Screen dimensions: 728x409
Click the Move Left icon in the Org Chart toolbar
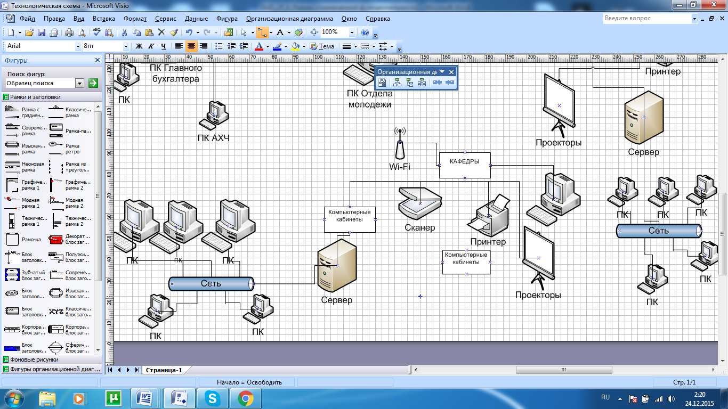point(438,83)
